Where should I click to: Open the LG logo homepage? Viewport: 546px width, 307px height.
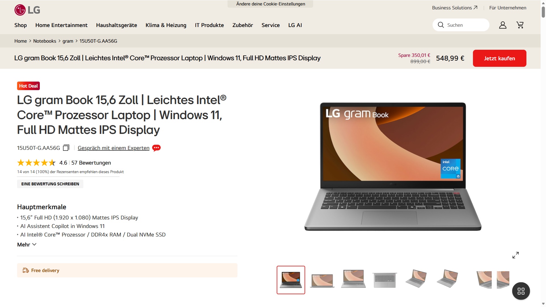tap(27, 10)
